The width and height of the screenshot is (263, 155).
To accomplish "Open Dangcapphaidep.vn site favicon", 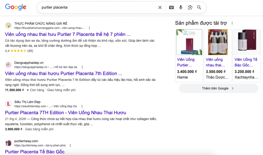I will pos(8,65).
